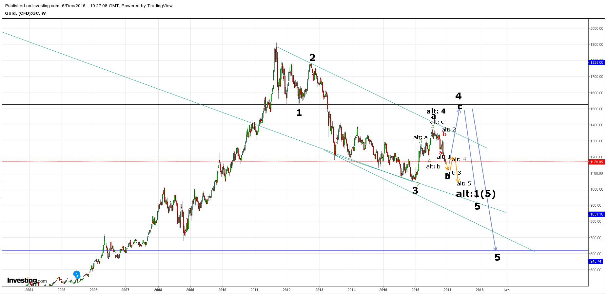Click the wave 5 label below the 600 line
The height and width of the screenshot is (294, 607).
point(497,257)
